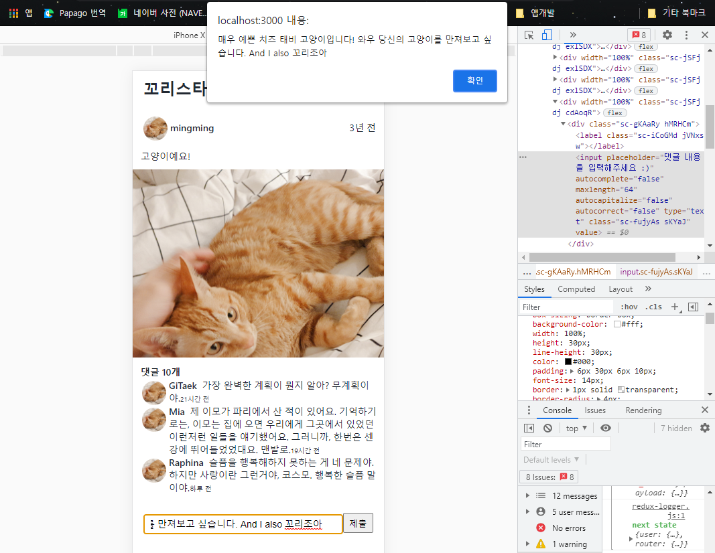The image size is (715, 553).
Task: Show more style pane tabs
Action: (648, 289)
